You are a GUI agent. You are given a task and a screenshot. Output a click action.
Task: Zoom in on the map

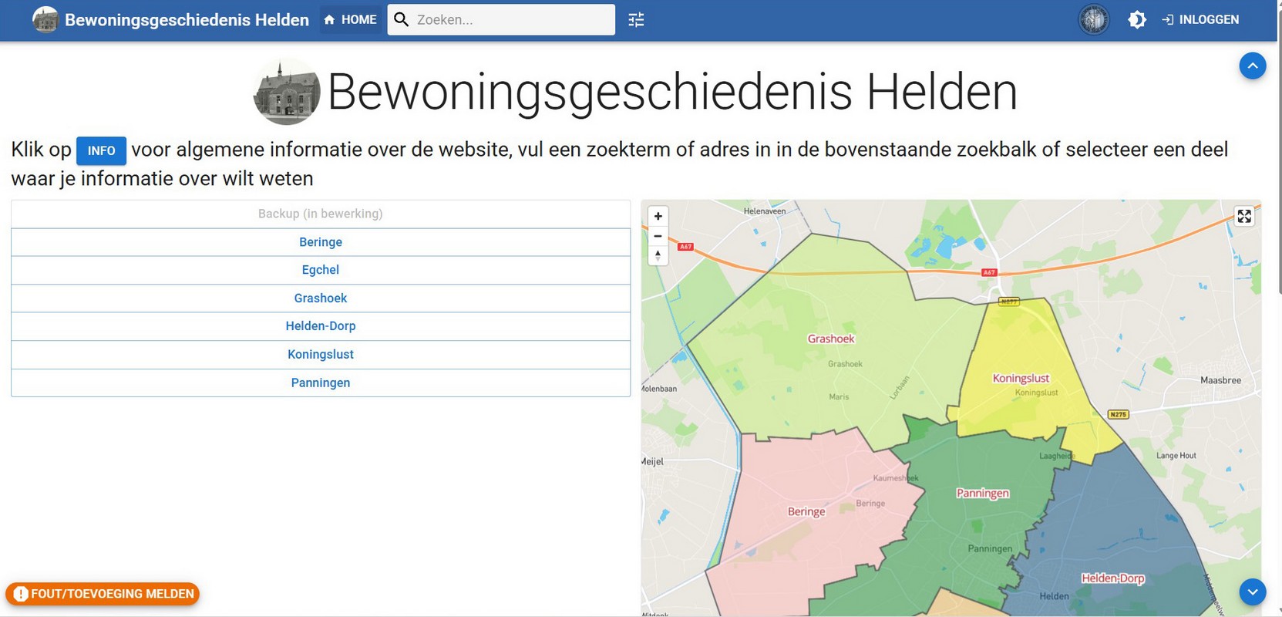click(658, 217)
